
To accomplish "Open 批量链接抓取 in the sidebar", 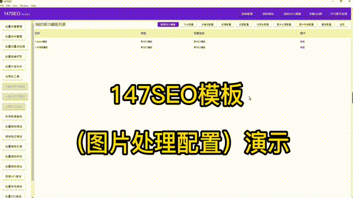I will [14, 57].
